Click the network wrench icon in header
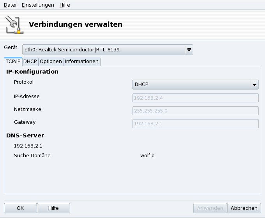 pos(14,25)
